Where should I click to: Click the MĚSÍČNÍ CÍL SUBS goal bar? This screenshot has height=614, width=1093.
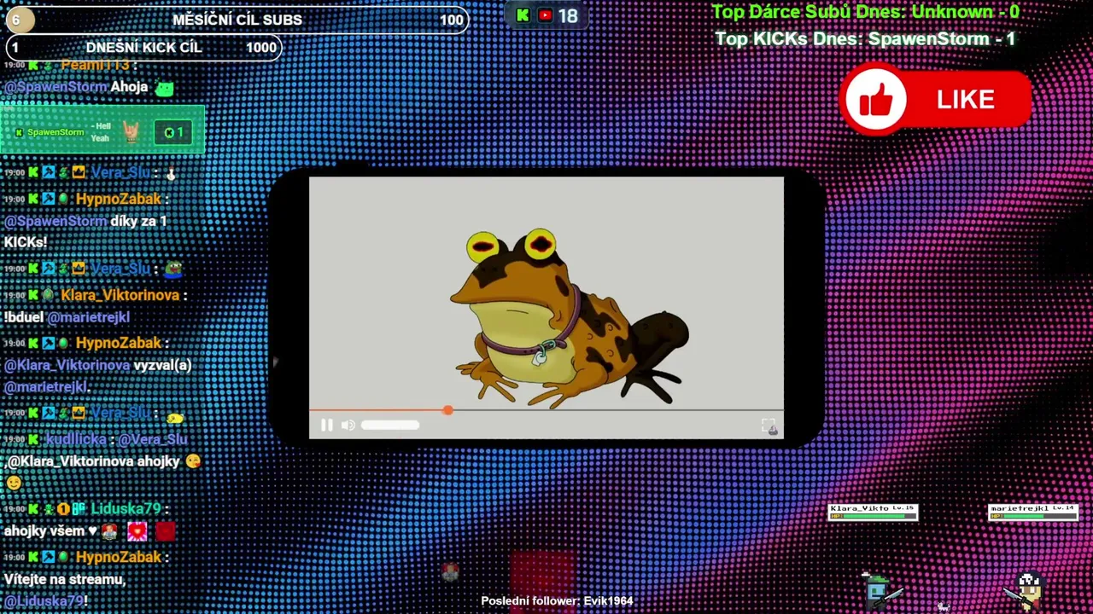coord(237,20)
